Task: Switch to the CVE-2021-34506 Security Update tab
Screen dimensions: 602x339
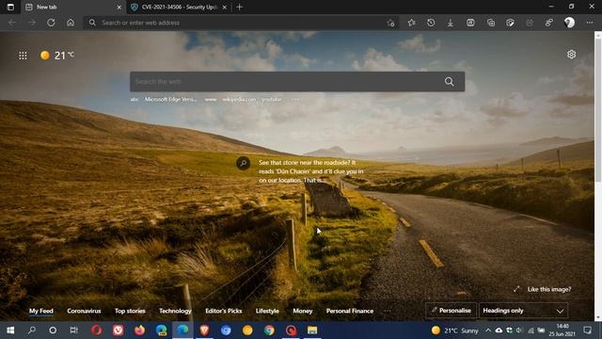Action: click(x=180, y=7)
